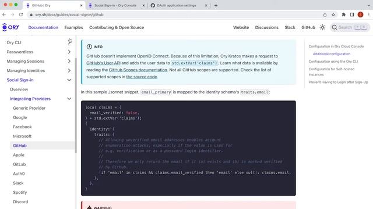Screen dimensions: 373x209
Task: Close the OAuth application settings tab
Action: click(x=206, y=5)
